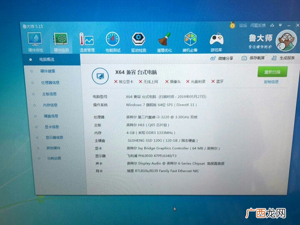Click the gold medal icon in title bar
Viewport: 300px width, 225px height.
[x=232, y=25]
